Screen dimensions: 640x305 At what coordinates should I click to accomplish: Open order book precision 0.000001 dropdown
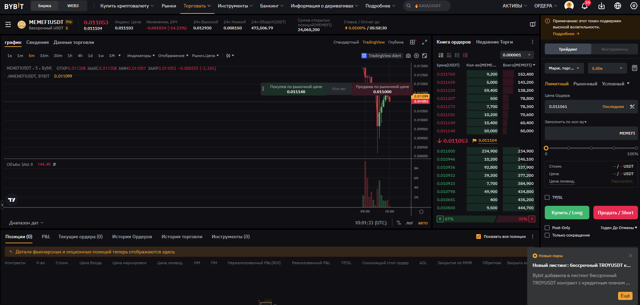coord(517,55)
